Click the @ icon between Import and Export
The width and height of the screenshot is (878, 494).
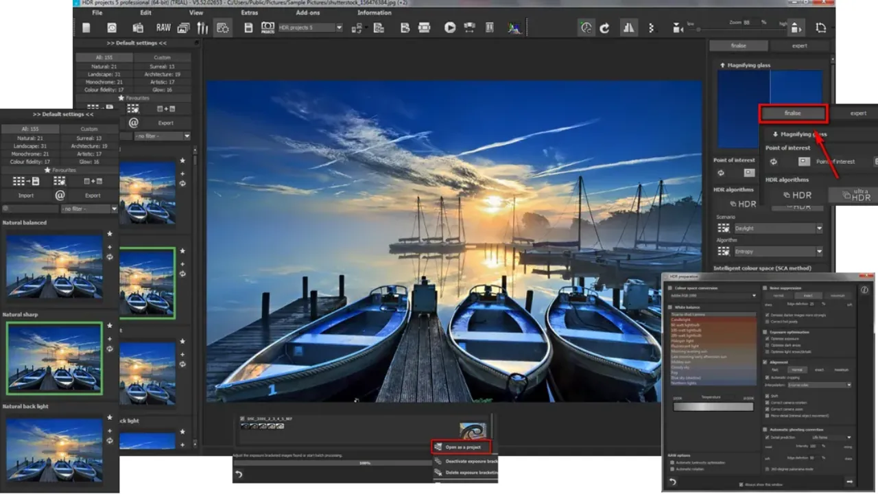click(60, 196)
